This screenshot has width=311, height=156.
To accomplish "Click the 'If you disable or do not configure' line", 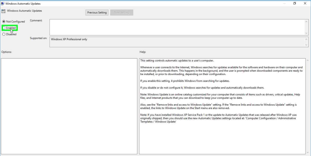I will (x=202, y=88).
